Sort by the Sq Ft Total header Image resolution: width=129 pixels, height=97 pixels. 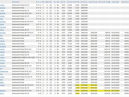click(76, 2)
